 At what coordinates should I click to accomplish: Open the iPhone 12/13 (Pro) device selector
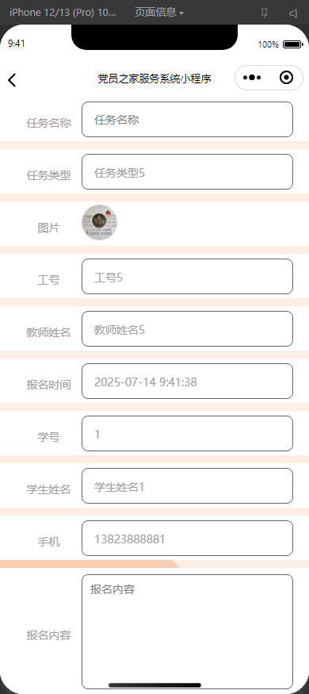[63, 13]
